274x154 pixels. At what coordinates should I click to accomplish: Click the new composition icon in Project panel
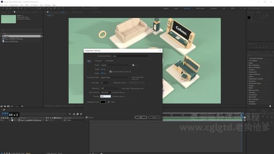coord(8,106)
